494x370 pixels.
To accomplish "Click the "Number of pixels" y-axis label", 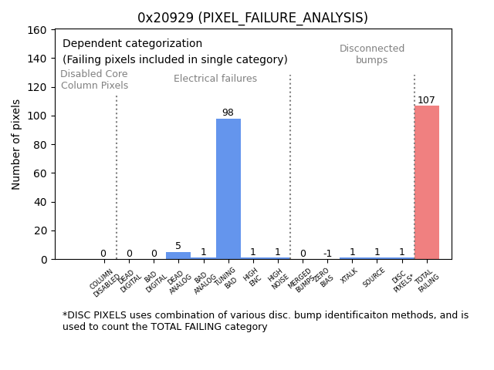I will pyautogui.click(x=16, y=144).
